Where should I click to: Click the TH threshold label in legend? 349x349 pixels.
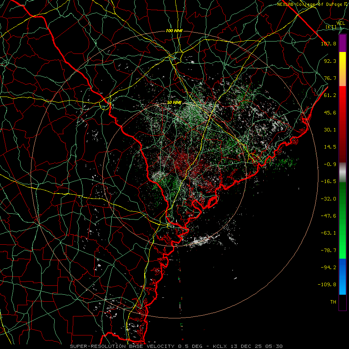(333, 302)
